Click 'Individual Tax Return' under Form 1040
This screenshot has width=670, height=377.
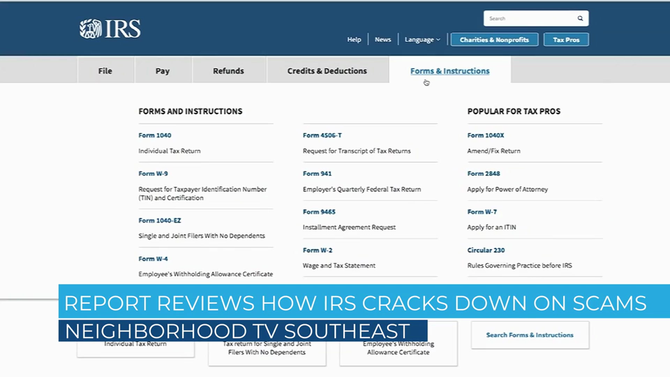pos(169,151)
